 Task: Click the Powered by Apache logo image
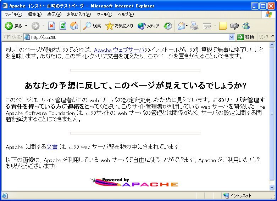(x=134, y=182)
